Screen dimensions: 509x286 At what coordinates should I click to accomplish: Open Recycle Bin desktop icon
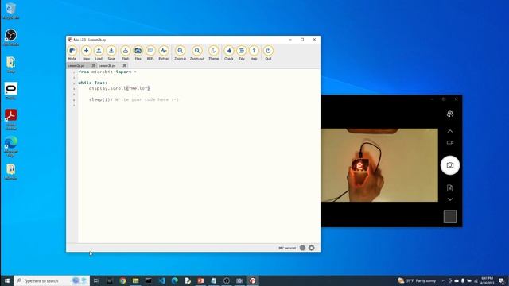pyautogui.click(x=10, y=11)
